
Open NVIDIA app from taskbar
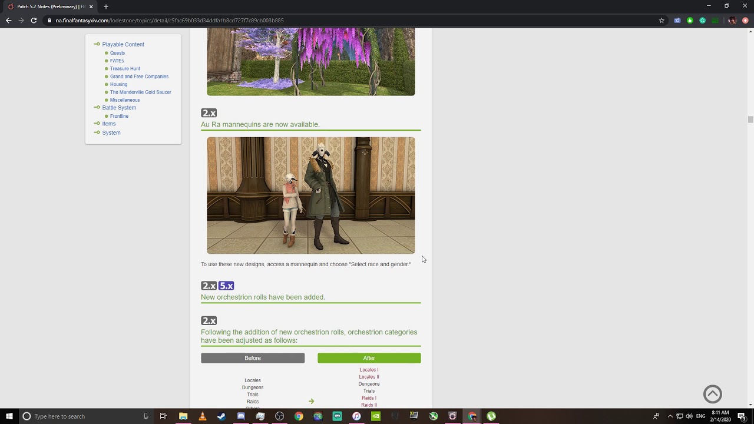click(376, 416)
